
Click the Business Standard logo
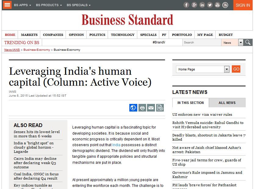[x=127, y=20]
